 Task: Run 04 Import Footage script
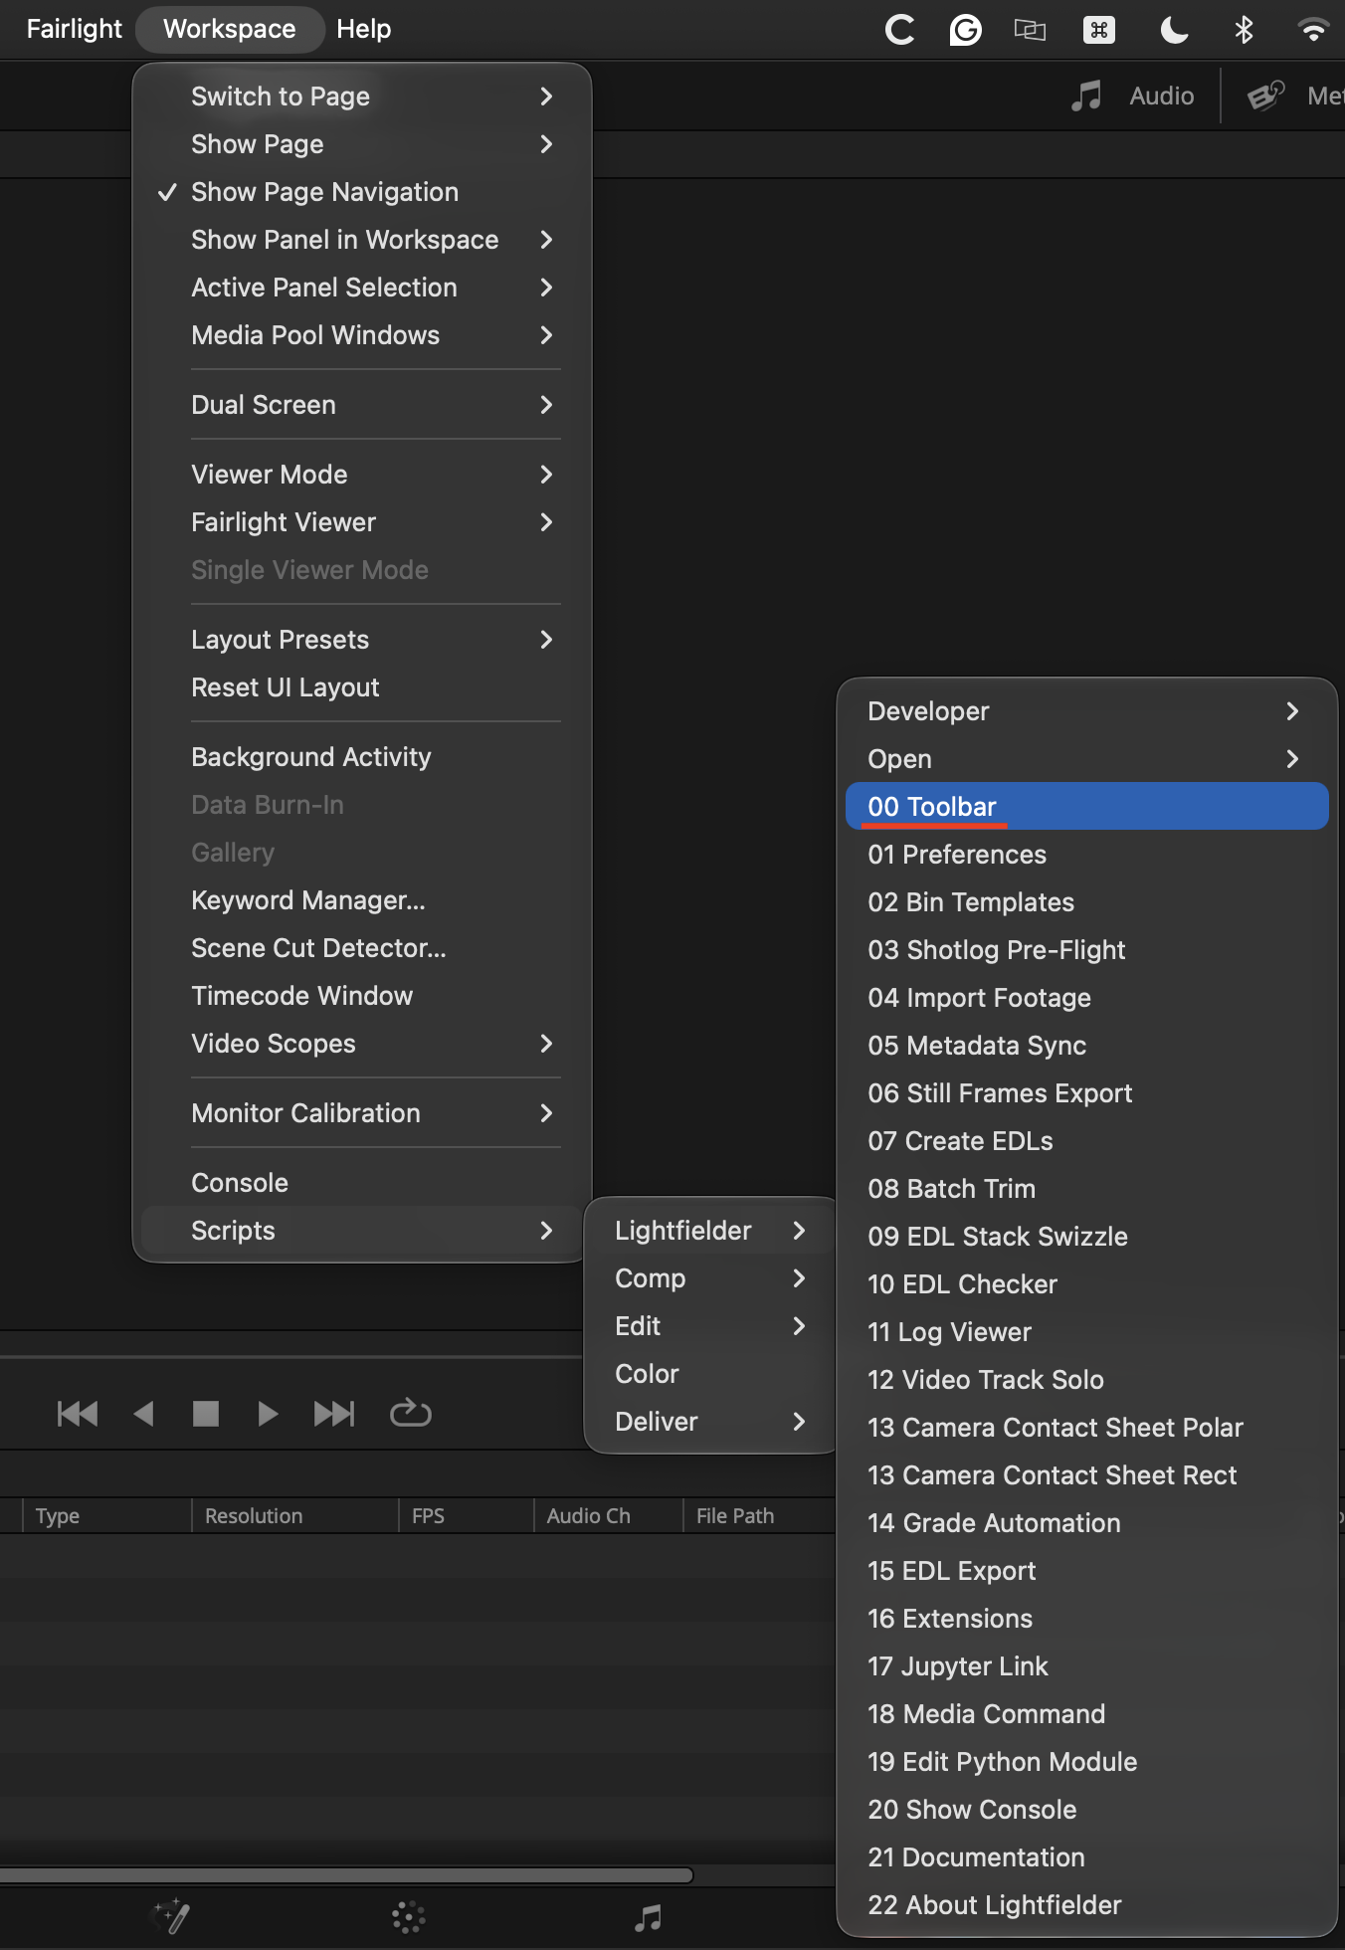1086,998
